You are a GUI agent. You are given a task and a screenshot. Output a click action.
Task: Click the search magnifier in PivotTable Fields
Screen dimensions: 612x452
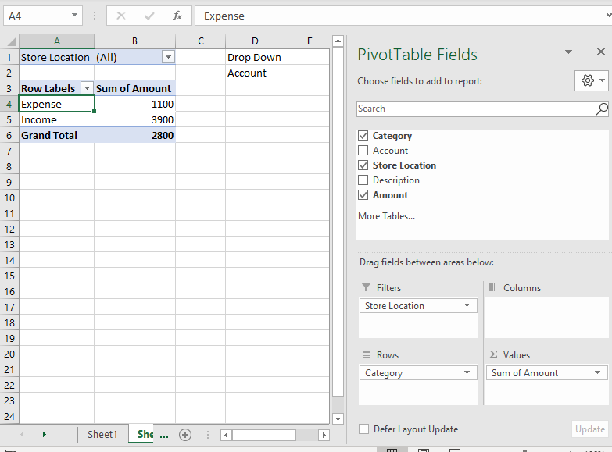tap(602, 109)
